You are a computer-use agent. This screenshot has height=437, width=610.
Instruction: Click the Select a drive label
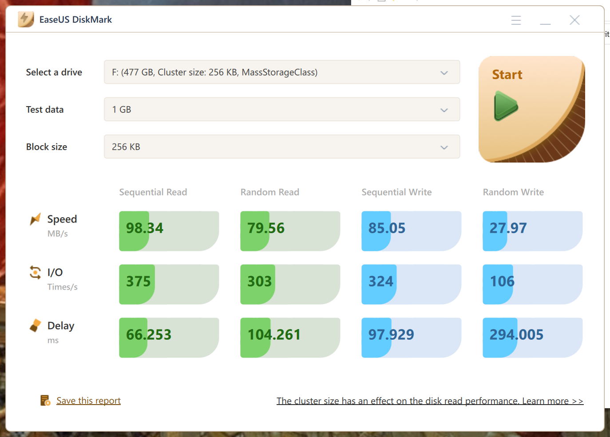pos(54,72)
